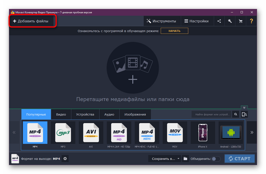
Task: Select MP4 HEVC Full HD preset
Action: point(147,135)
